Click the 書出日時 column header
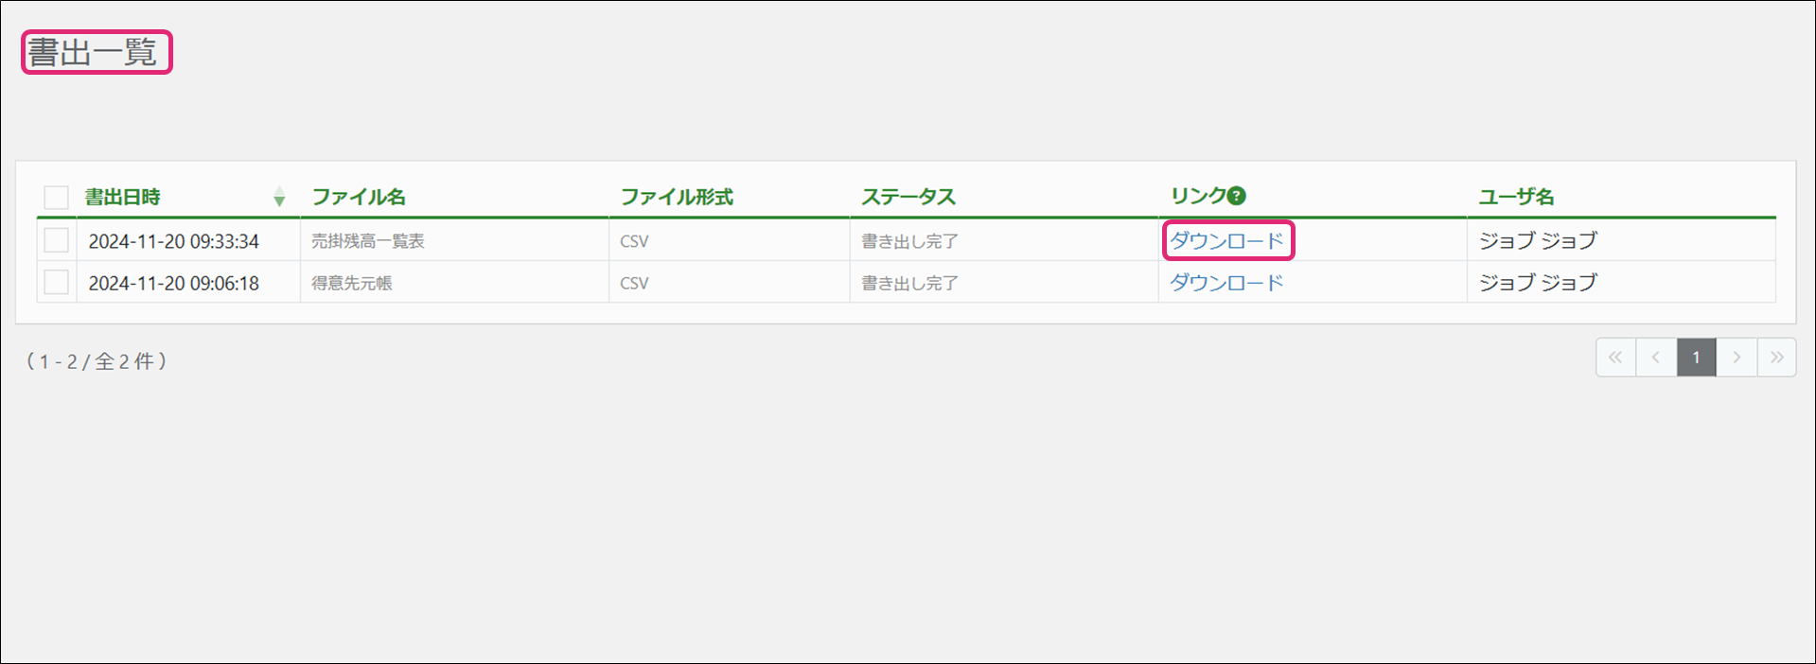Image resolution: width=1816 pixels, height=664 pixels. click(123, 197)
